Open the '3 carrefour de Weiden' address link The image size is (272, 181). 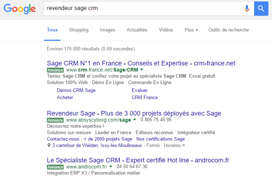pyautogui.click(x=97, y=146)
